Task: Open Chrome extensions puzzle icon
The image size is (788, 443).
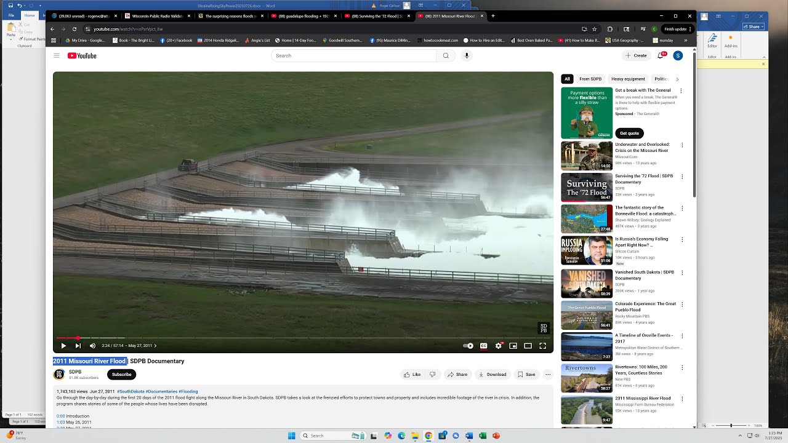Action: [x=610, y=29]
